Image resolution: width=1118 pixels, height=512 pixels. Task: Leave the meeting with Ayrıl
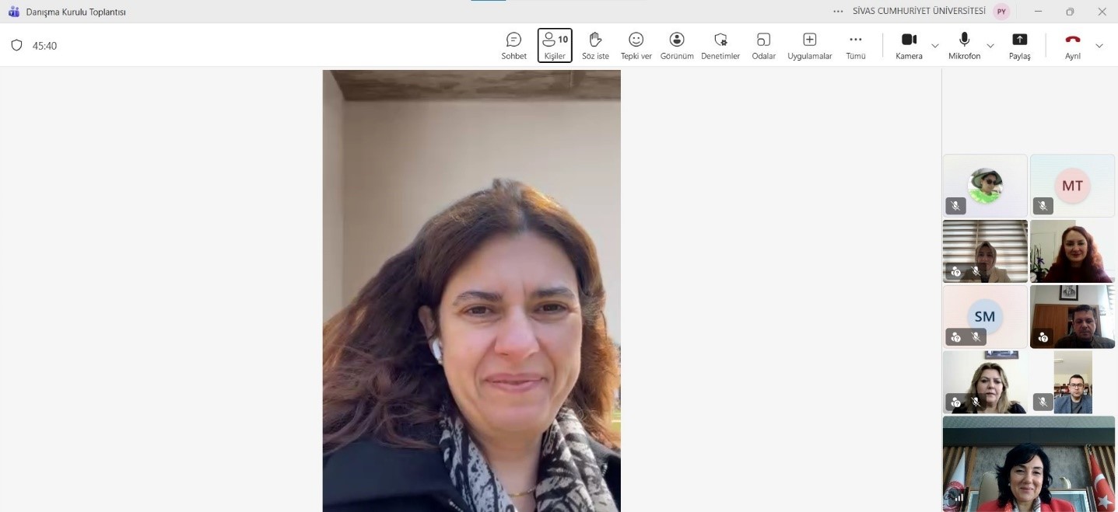click(x=1073, y=45)
